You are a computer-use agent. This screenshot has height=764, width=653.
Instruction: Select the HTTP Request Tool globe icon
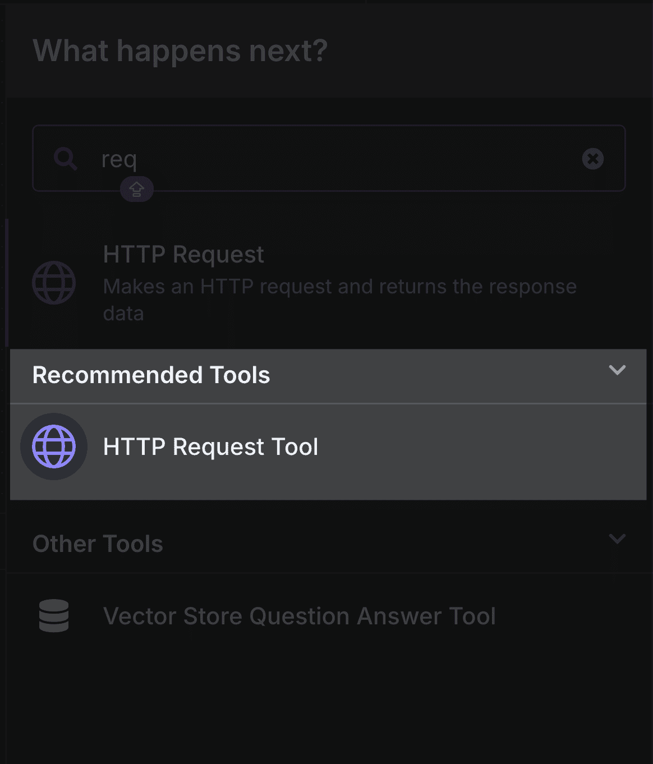tap(54, 446)
